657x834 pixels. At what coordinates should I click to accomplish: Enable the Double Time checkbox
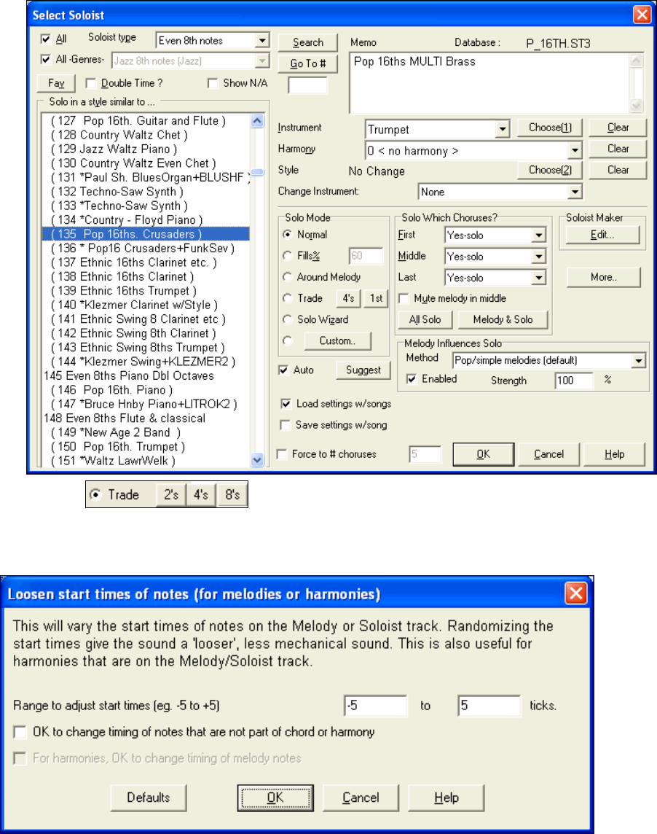click(90, 83)
